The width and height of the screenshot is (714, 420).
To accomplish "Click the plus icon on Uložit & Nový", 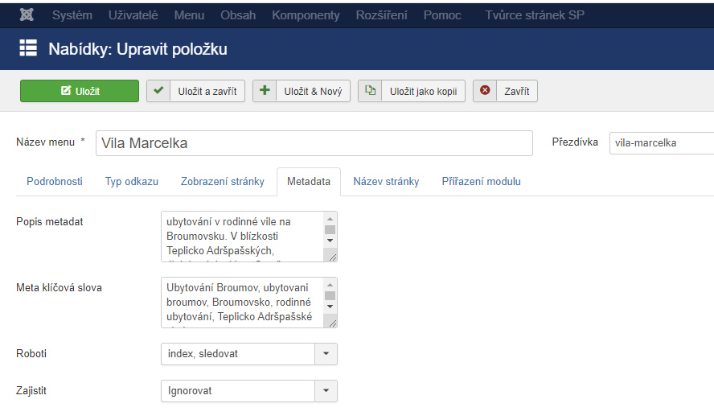I will (x=265, y=91).
